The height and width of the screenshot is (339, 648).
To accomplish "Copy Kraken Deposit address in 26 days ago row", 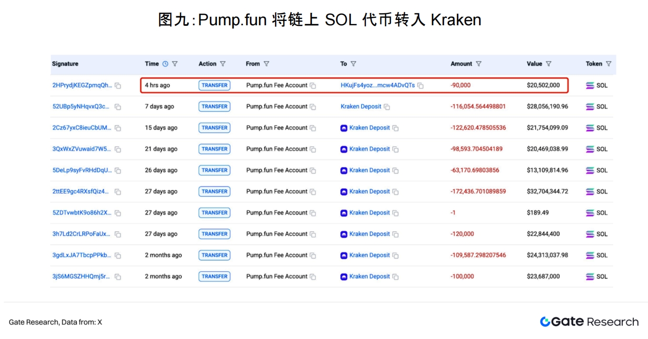I will [x=395, y=171].
